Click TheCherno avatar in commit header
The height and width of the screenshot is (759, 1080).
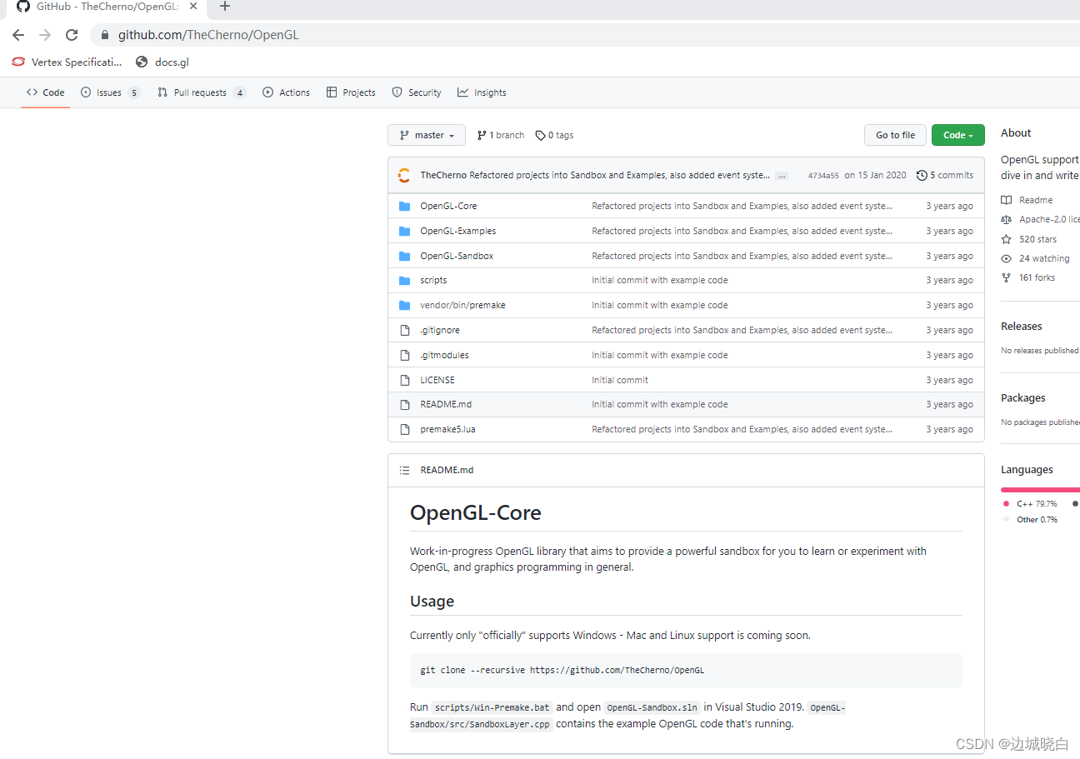click(404, 175)
